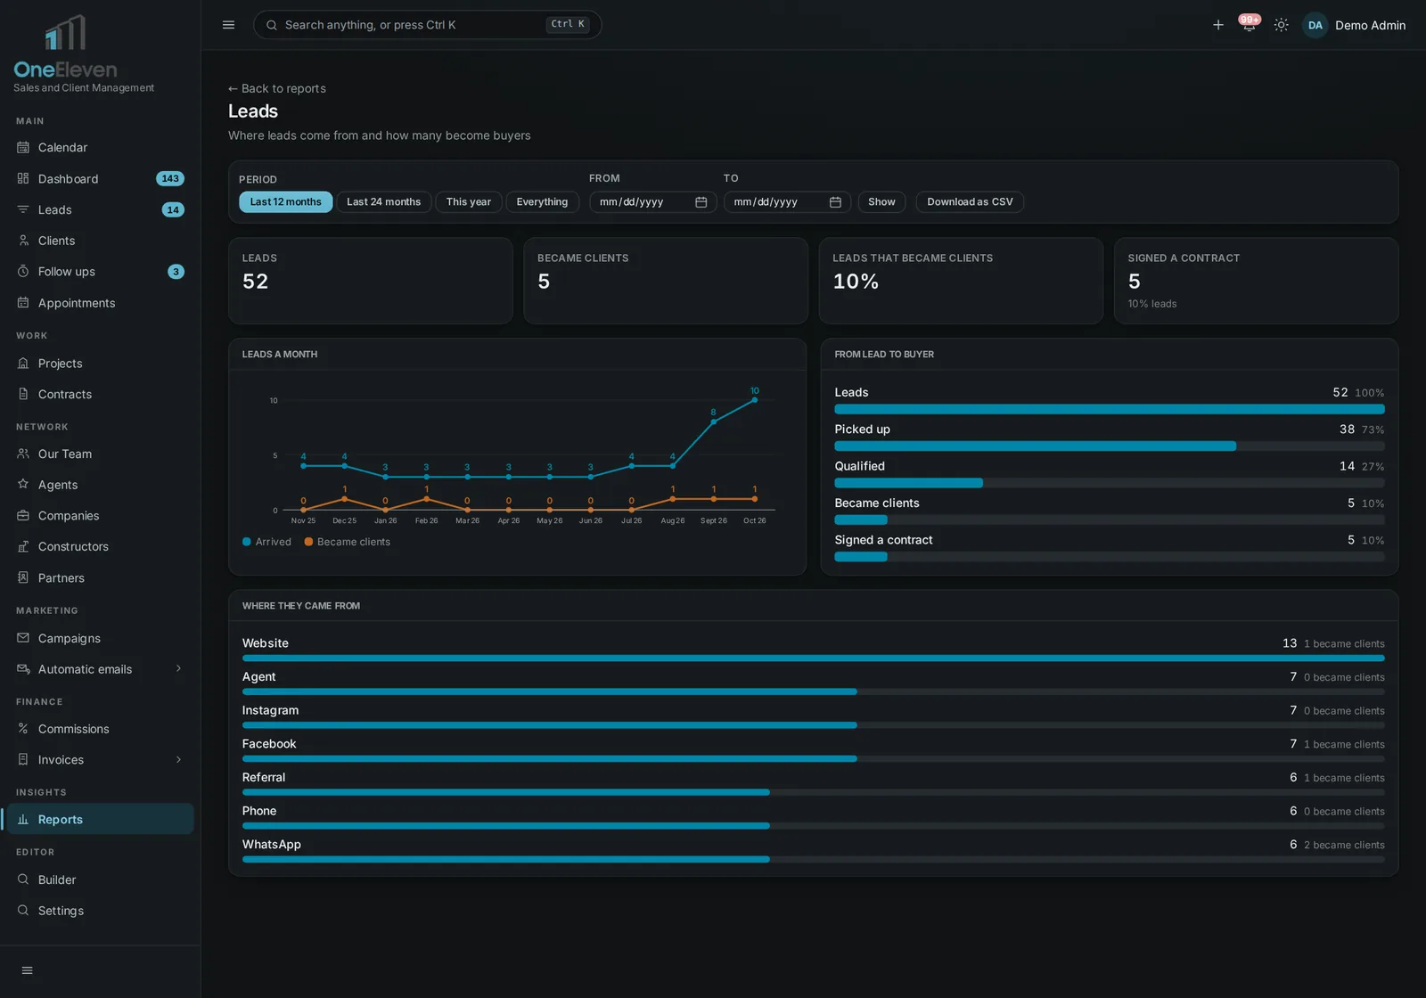Select the Last 24 months period
Screen dimensions: 1426x998
(383, 202)
